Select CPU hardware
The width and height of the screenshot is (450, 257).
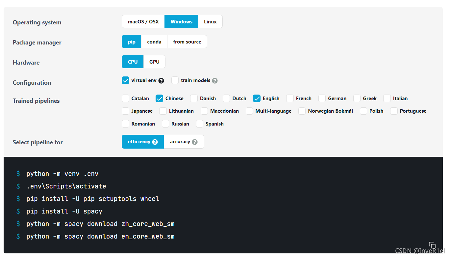[x=133, y=62]
